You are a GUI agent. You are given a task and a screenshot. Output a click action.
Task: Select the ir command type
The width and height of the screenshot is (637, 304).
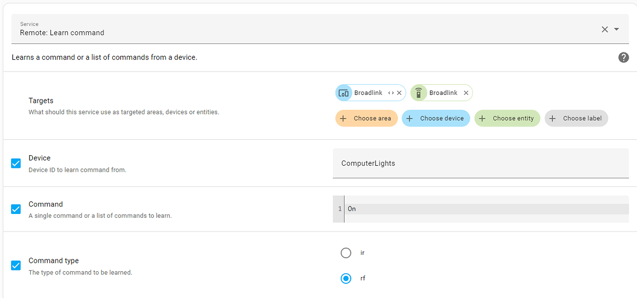[x=346, y=253]
